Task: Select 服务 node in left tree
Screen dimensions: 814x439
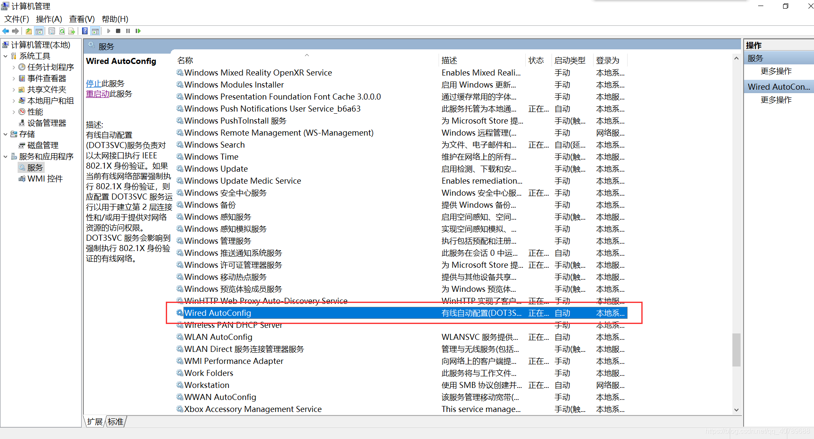Action: point(35,167)
